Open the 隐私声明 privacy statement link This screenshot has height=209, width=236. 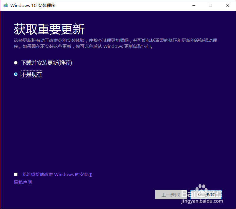tap(23, 182)
